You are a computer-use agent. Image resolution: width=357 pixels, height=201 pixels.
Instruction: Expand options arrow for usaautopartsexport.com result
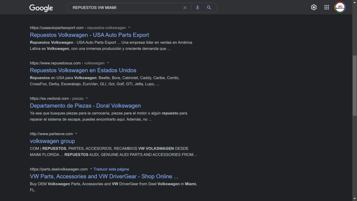(129, 28)
